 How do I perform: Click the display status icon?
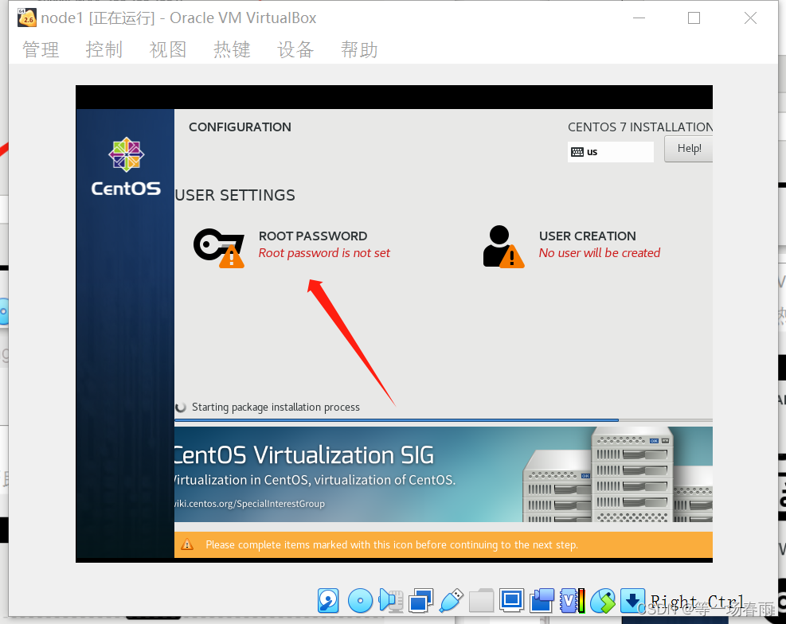512,600
